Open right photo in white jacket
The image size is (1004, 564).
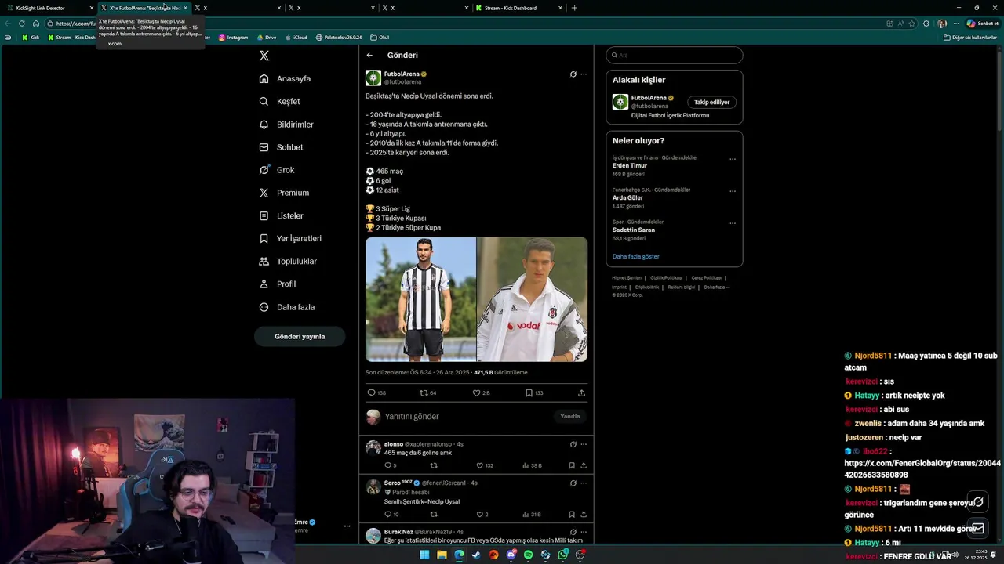532,299
